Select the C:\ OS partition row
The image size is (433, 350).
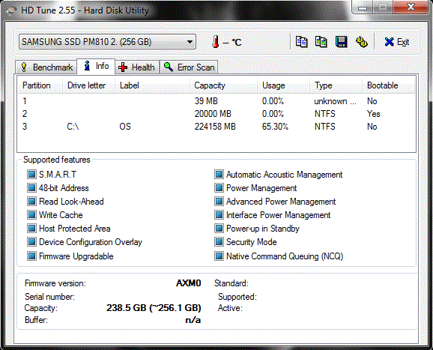[216, 127]
